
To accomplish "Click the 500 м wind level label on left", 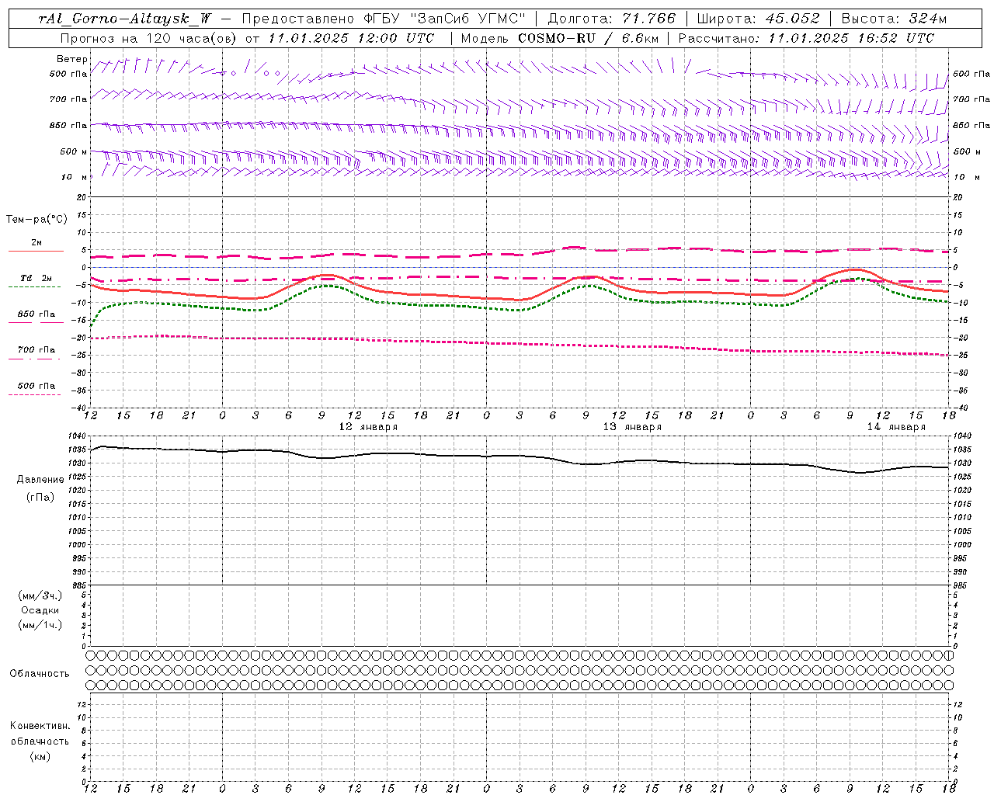I will pos(74,151).
